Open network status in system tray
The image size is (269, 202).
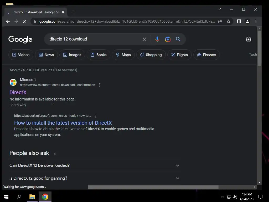pos(229,197)
